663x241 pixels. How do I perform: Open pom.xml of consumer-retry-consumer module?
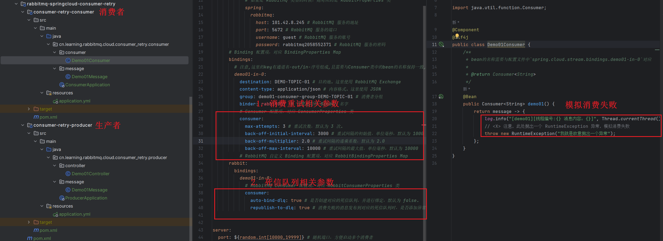click(48, 117)
